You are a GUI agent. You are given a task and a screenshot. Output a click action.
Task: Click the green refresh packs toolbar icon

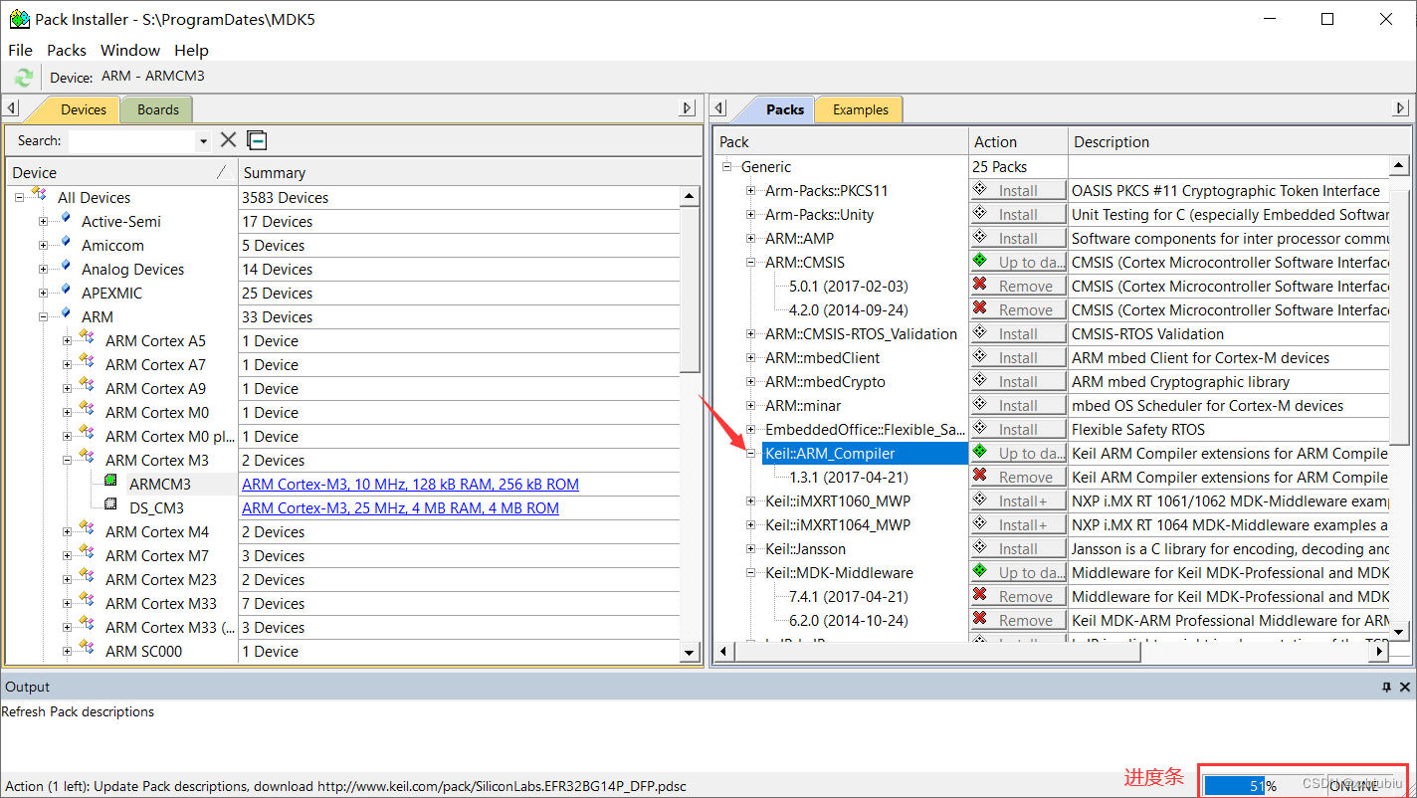[24, 77]
